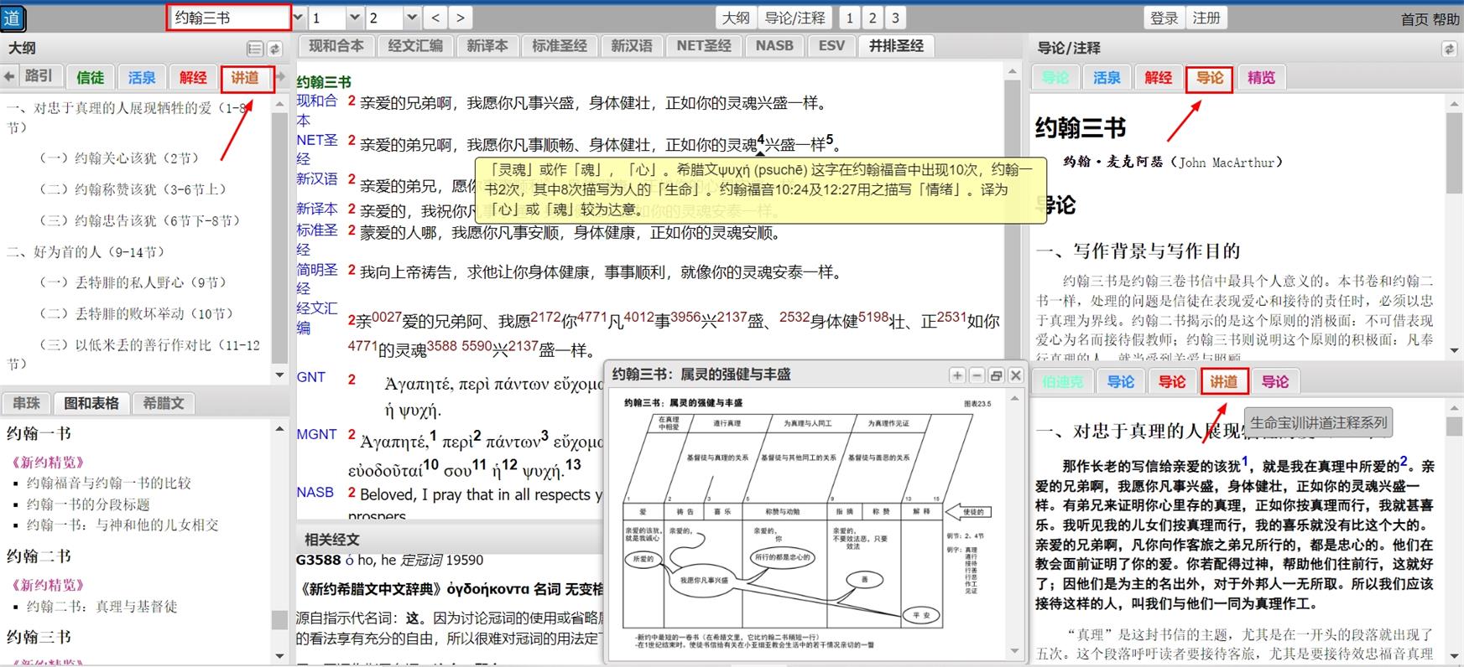Click the outline list view icon in 大纲 panel
1464x667 pixels.
(254, 49)
